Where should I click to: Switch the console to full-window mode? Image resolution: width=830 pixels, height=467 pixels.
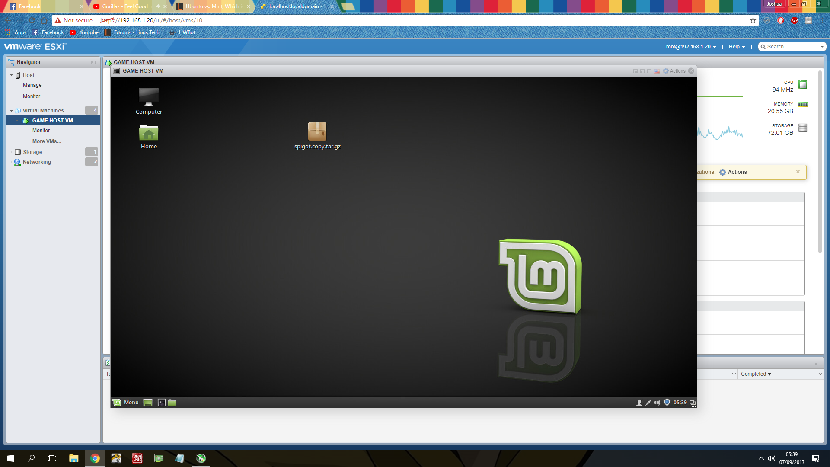tap(649, 71)
